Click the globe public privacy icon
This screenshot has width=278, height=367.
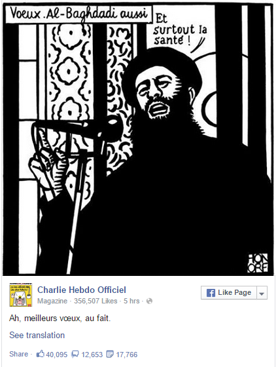point(149,301)
